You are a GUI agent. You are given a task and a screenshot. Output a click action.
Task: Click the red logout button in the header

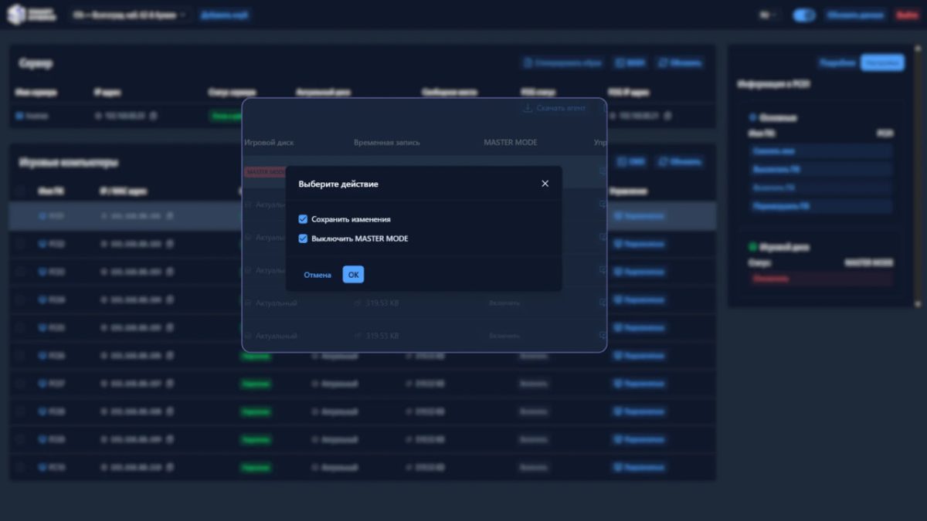905,15
